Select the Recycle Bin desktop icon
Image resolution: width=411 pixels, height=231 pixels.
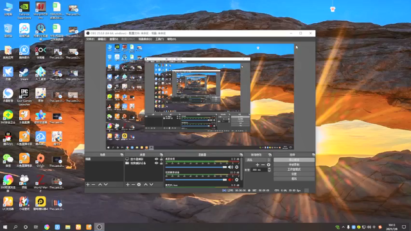pyautogui.click(x=8, y=30)
